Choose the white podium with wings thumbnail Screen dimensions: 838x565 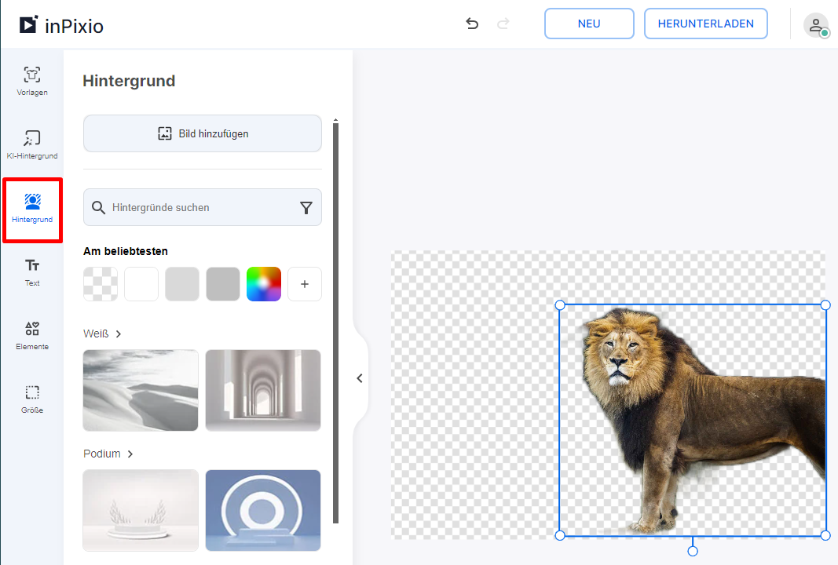tap(141, 511)
